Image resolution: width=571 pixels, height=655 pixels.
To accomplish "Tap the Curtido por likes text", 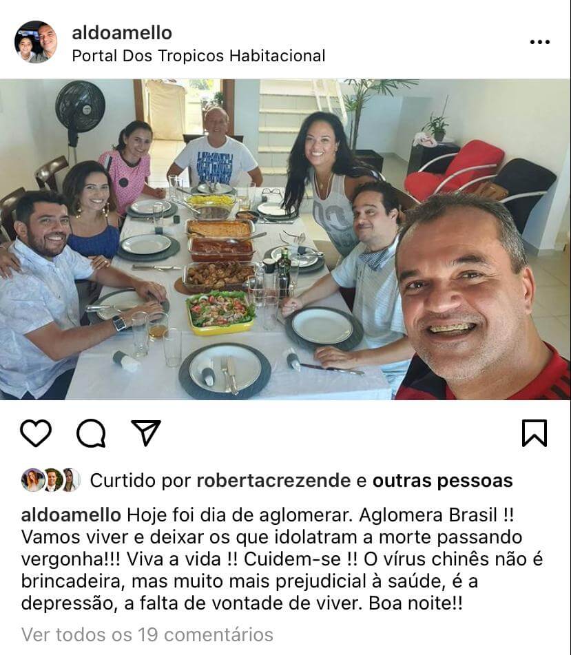I will (x=301, y=481).
